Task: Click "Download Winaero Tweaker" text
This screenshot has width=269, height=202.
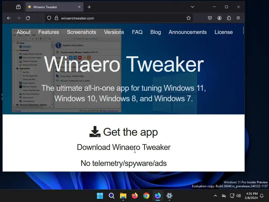Action: (124, 147)
